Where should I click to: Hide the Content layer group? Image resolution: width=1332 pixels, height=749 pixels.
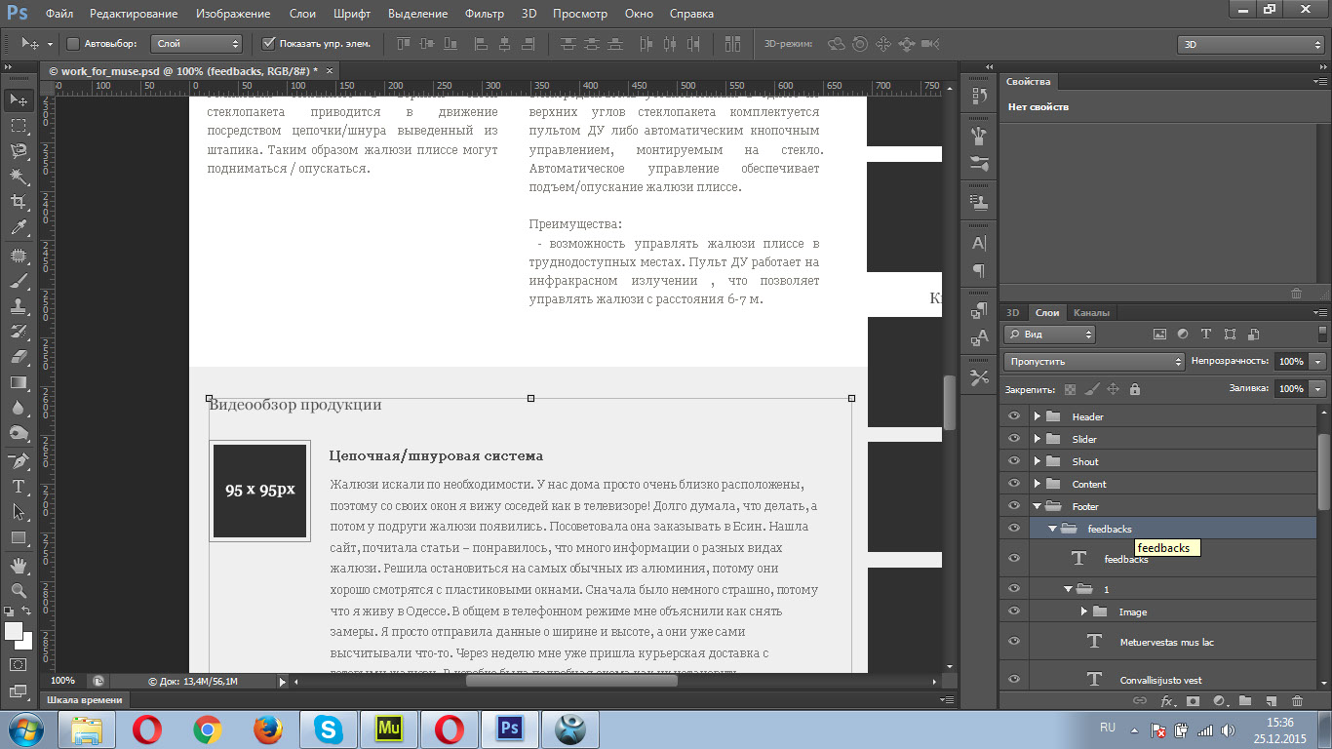click(1014, 484)
